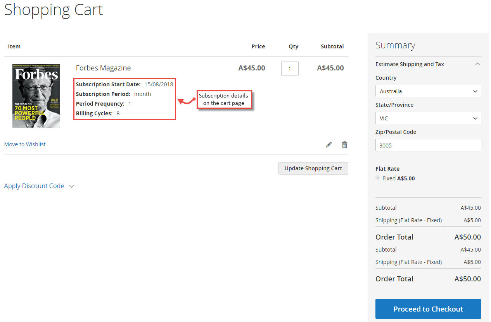Select the Fixed A$5.00 flat rate option
Image resolution: width=491 pixels, height=322 pixels.
tap(377, 178)
